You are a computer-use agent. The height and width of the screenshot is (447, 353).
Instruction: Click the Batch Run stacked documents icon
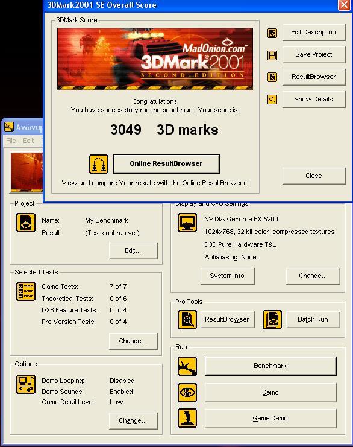coord(272,320)
